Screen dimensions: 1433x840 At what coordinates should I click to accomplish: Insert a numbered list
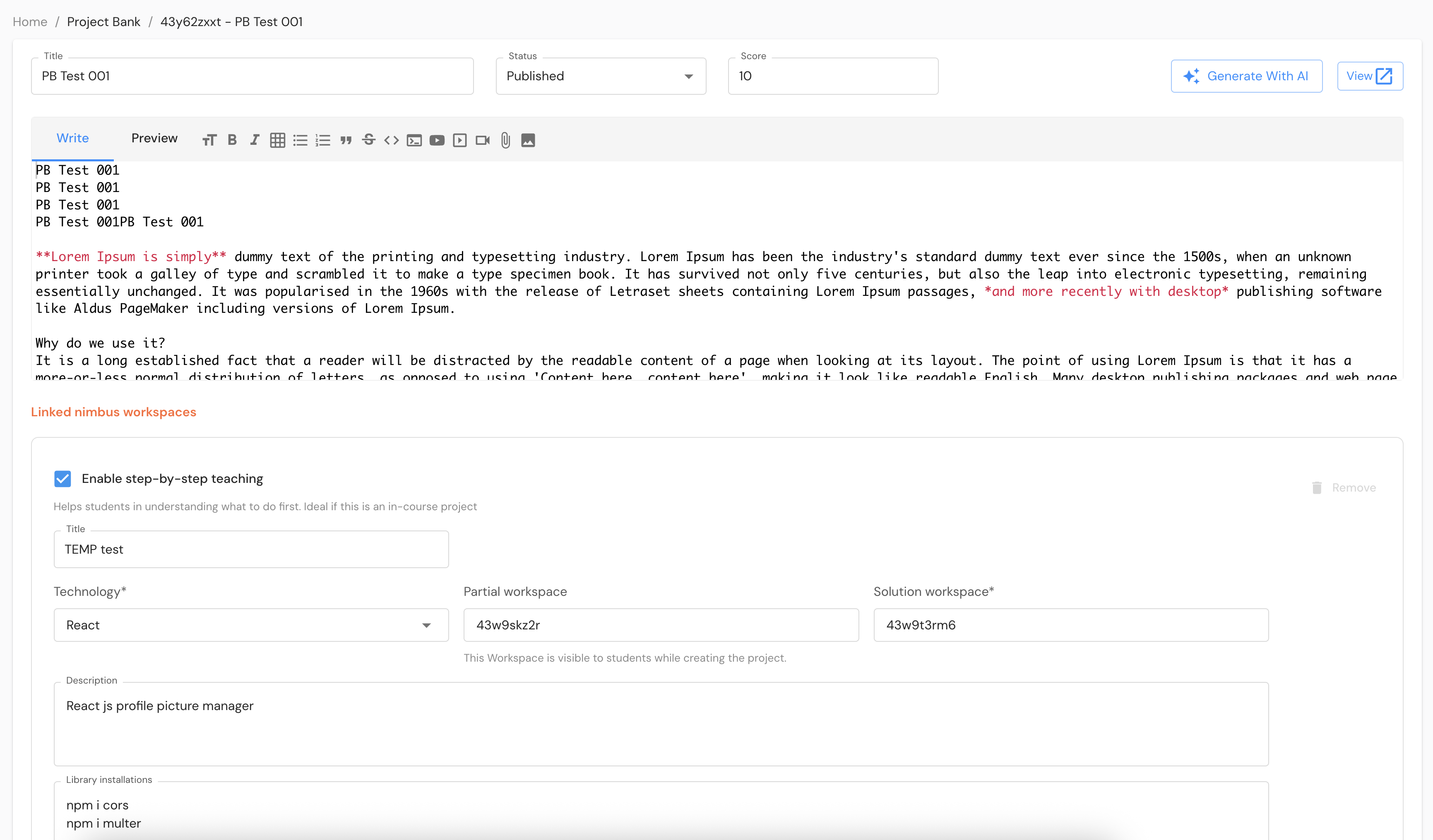323,140
